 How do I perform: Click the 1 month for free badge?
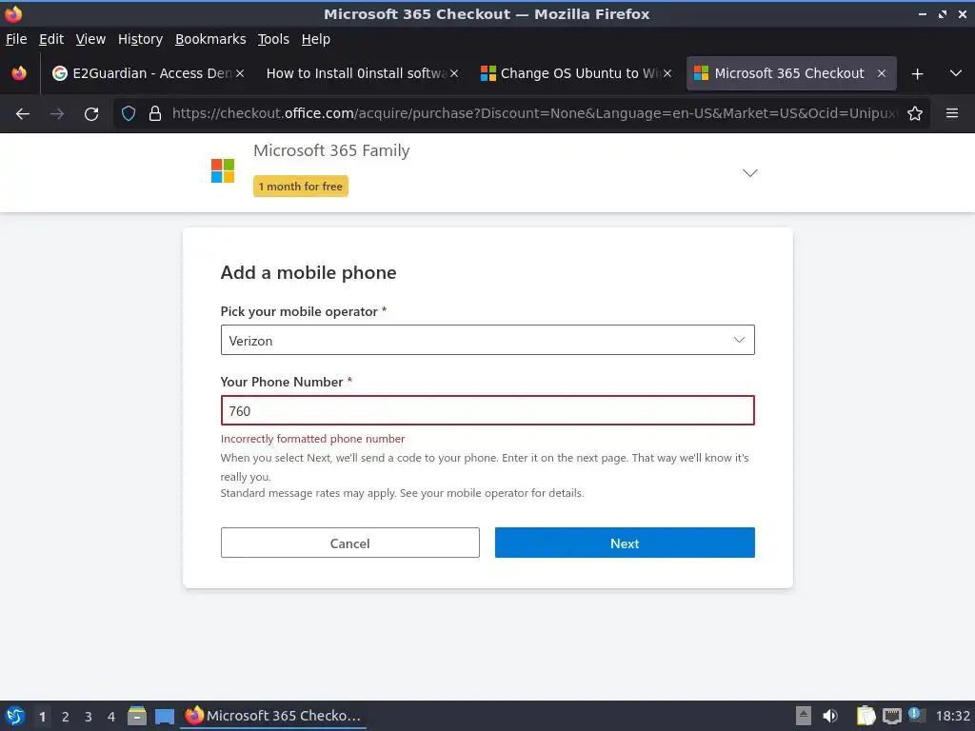click(x=300, y=187)
